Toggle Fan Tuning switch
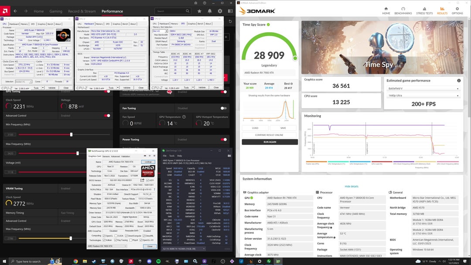471x265 pixels. click(x=223, y=108)
